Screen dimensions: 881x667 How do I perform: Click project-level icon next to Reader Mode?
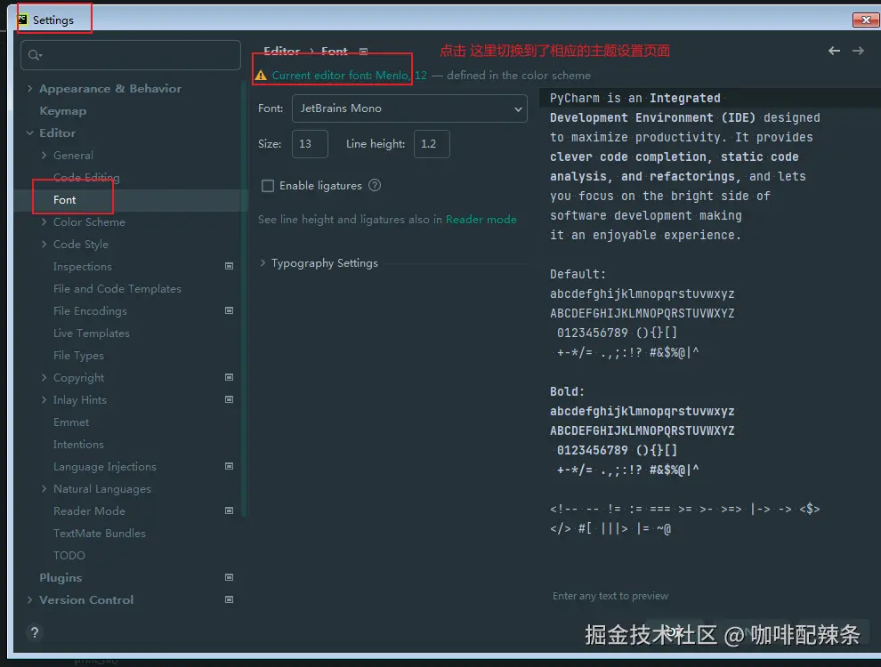pos(230,510)
